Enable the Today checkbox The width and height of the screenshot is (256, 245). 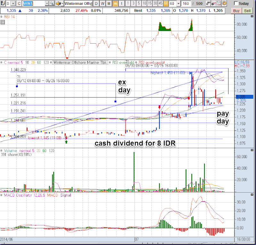click(x=236, y=4)
